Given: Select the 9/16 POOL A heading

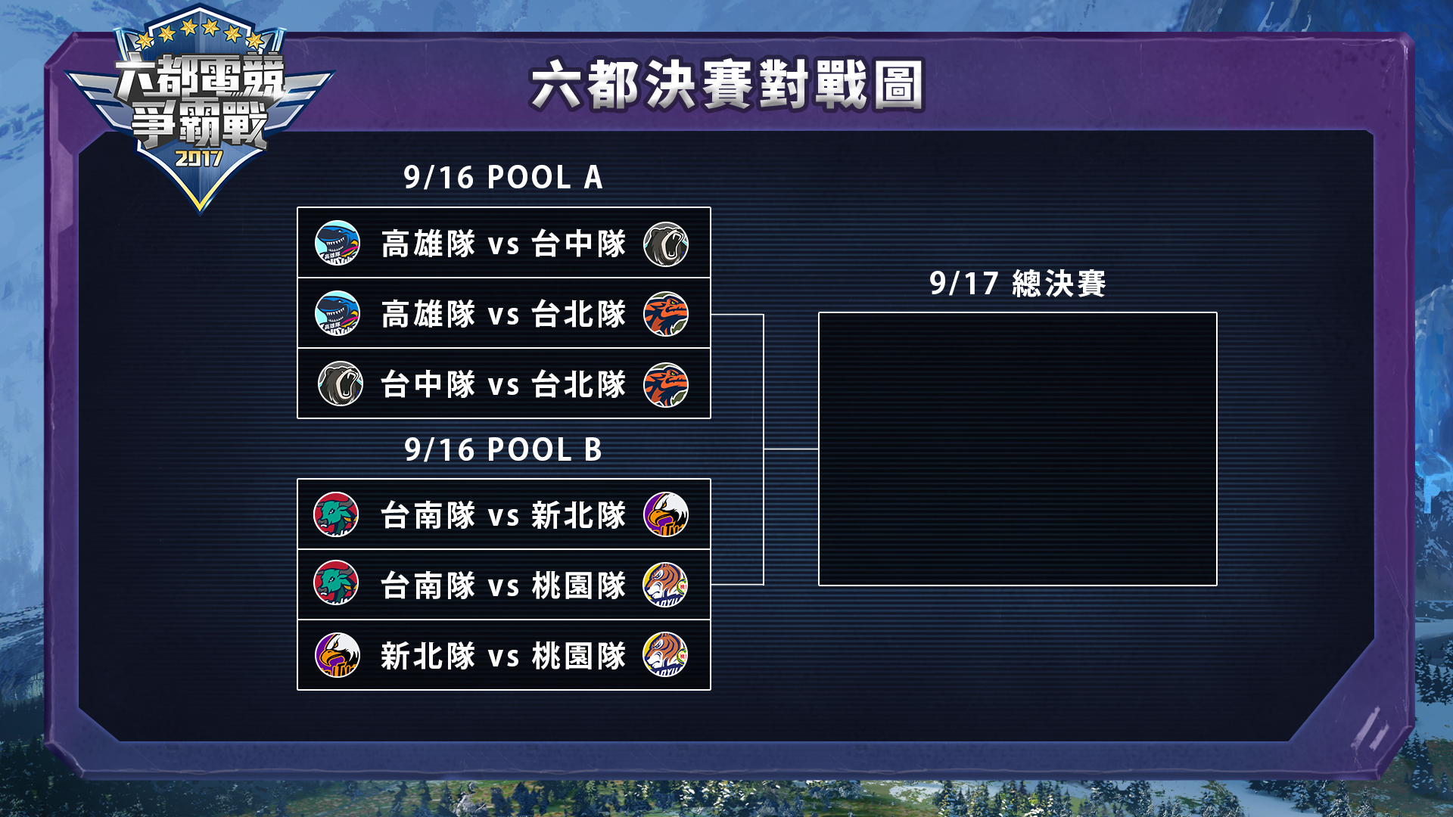Looking at the screenshot, I should 503,178.
